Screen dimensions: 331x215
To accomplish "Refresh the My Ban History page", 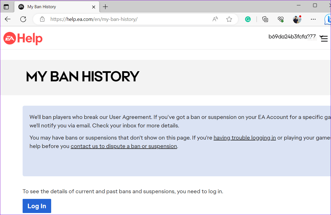I will coord(23,19).
